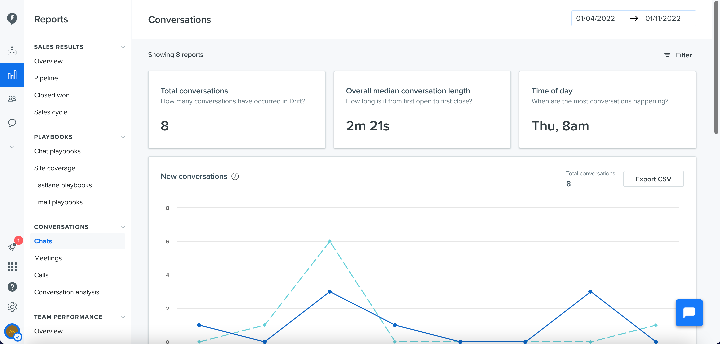Open the rocket onboarding icon with badge

(x=12, y=246)
